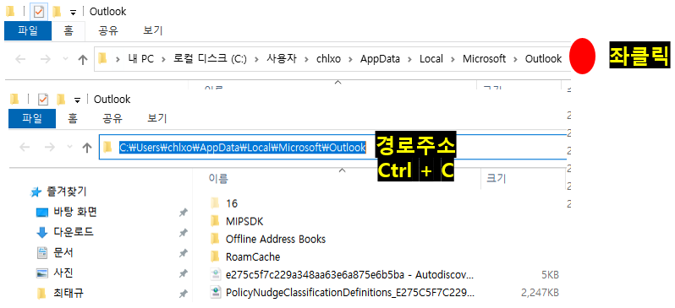
Task: Switch to 홈 tab in upper Outlook window
Action: click(x=69, y=31)
